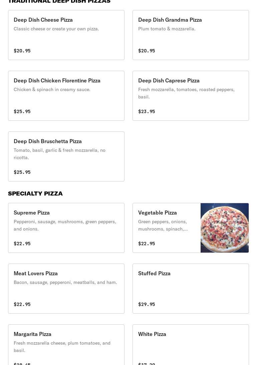
Task: Select the Vegetable Pizza title
Action: pyautogui.click(x=157, y=213)
